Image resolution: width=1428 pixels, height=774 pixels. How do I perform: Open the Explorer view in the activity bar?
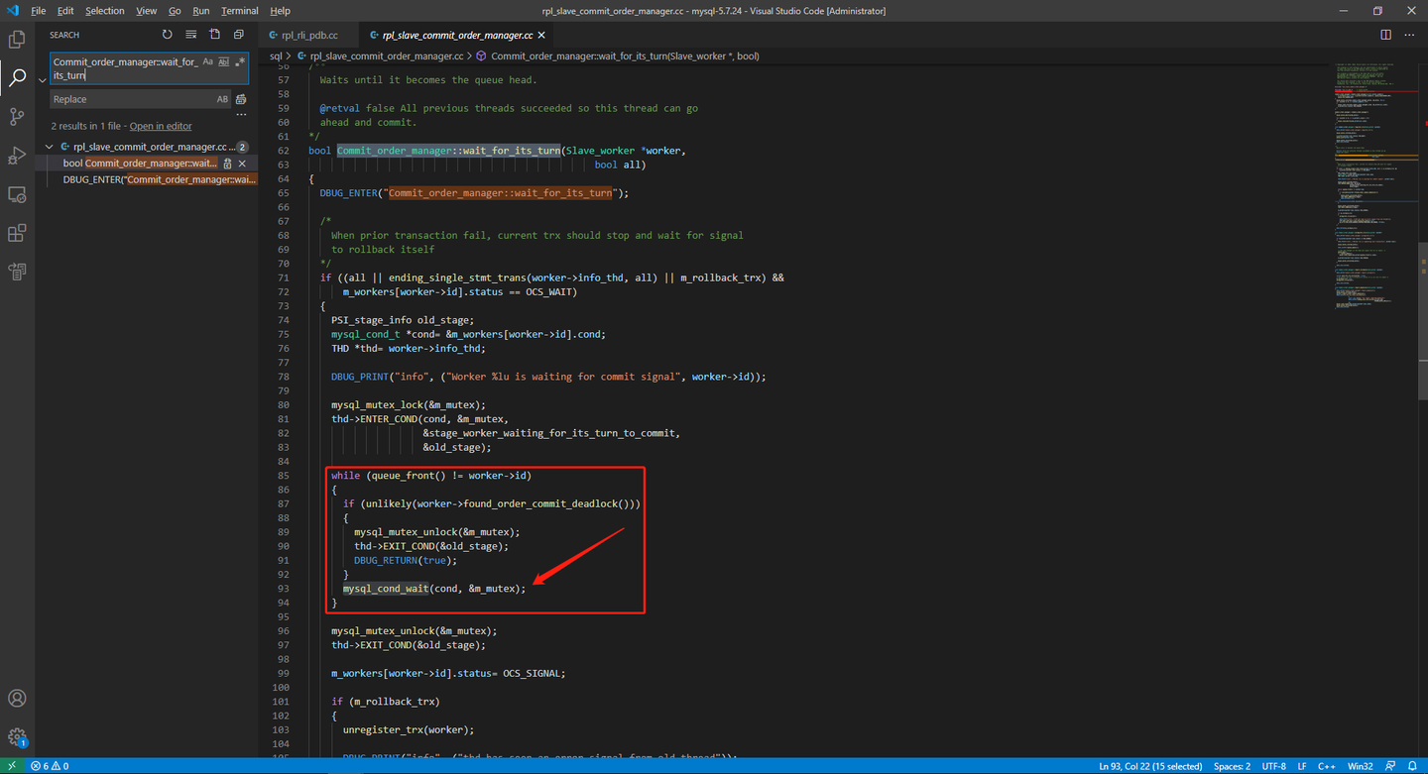(x=17, y=40)
